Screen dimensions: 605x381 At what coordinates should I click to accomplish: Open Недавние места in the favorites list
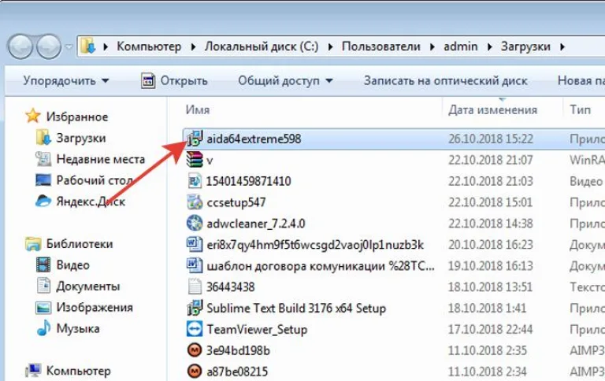point(100,159)
